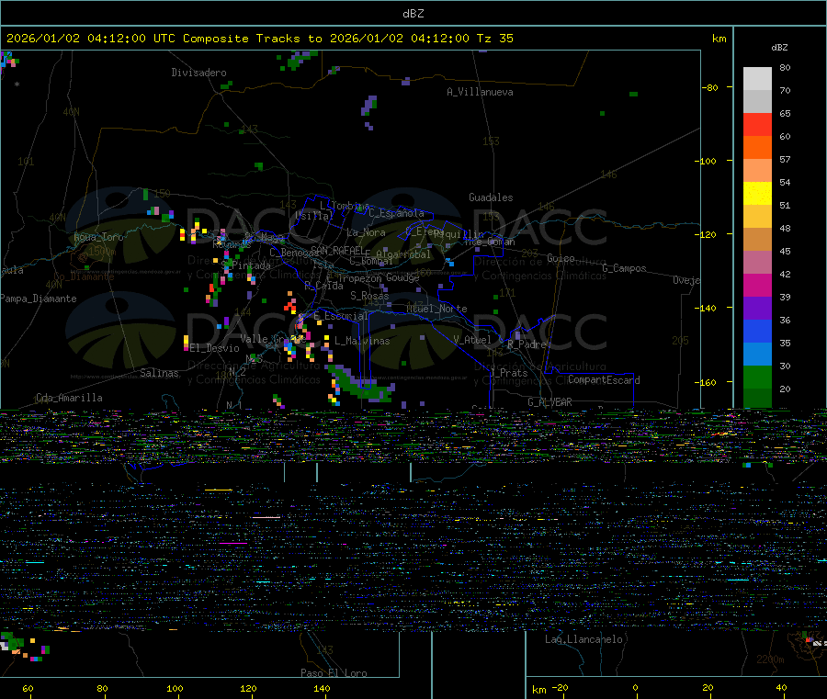Click the Algarrobal map label
The height and width of the screenshot is (699, 827).
coord(403,254)
